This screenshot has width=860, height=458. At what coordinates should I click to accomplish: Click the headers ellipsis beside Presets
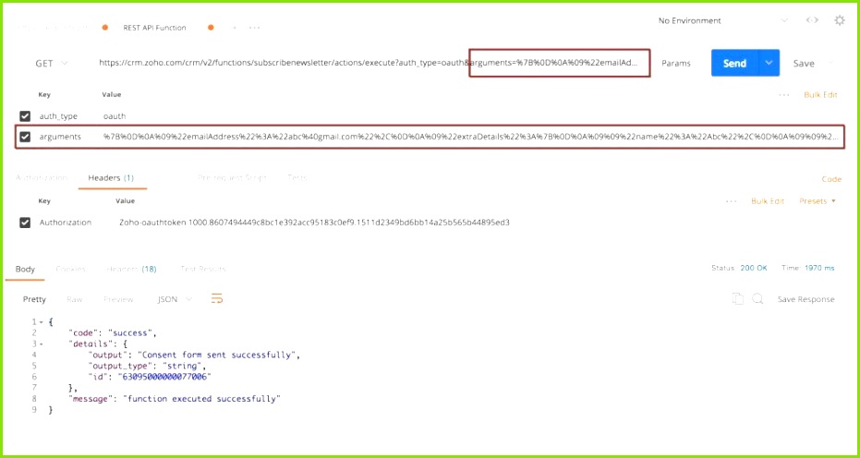point(731,201)
